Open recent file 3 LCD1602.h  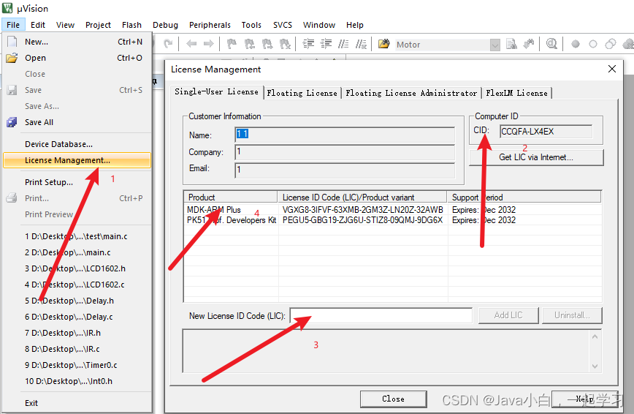[x=77, y=268]
